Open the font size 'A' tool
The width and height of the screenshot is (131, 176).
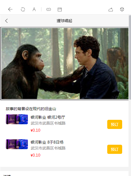click(x=34, y=9)
